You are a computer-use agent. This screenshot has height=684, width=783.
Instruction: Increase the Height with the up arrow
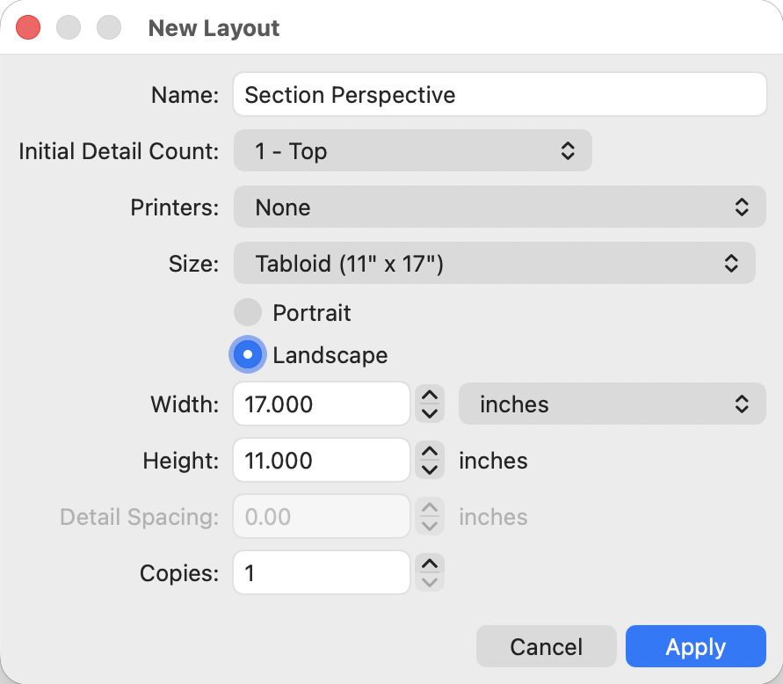[x=430, y=452]
